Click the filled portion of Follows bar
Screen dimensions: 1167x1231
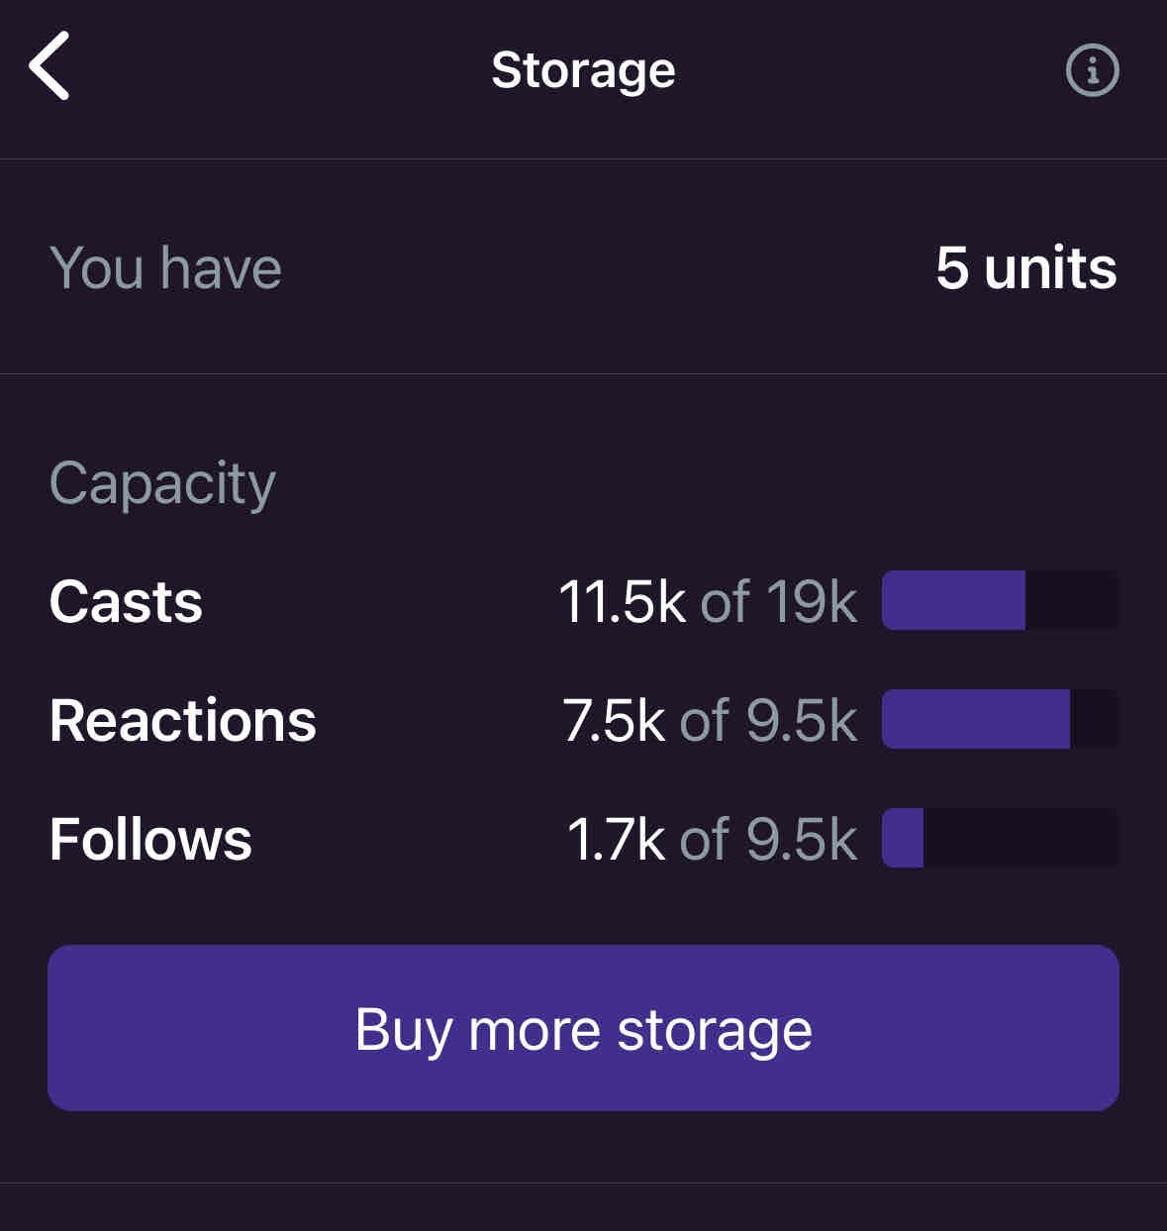click(903, 838)
